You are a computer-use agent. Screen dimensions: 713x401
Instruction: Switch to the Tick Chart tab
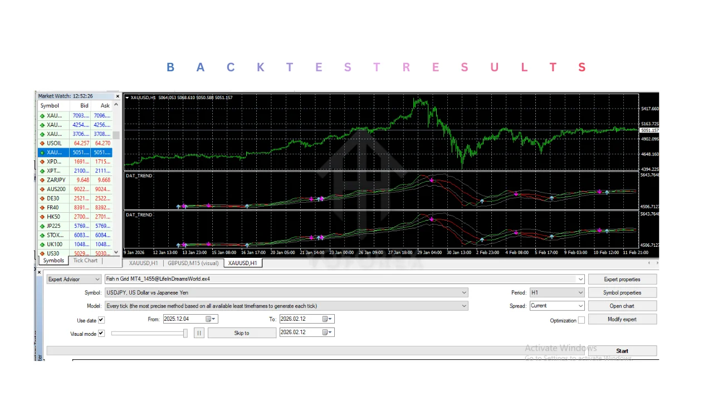point(85,261)
